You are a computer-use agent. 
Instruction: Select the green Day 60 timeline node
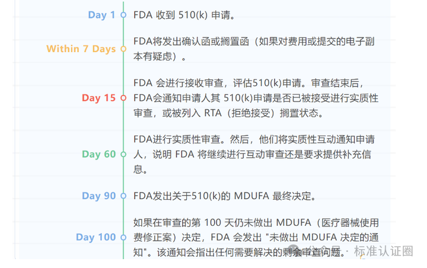point(123,154)
